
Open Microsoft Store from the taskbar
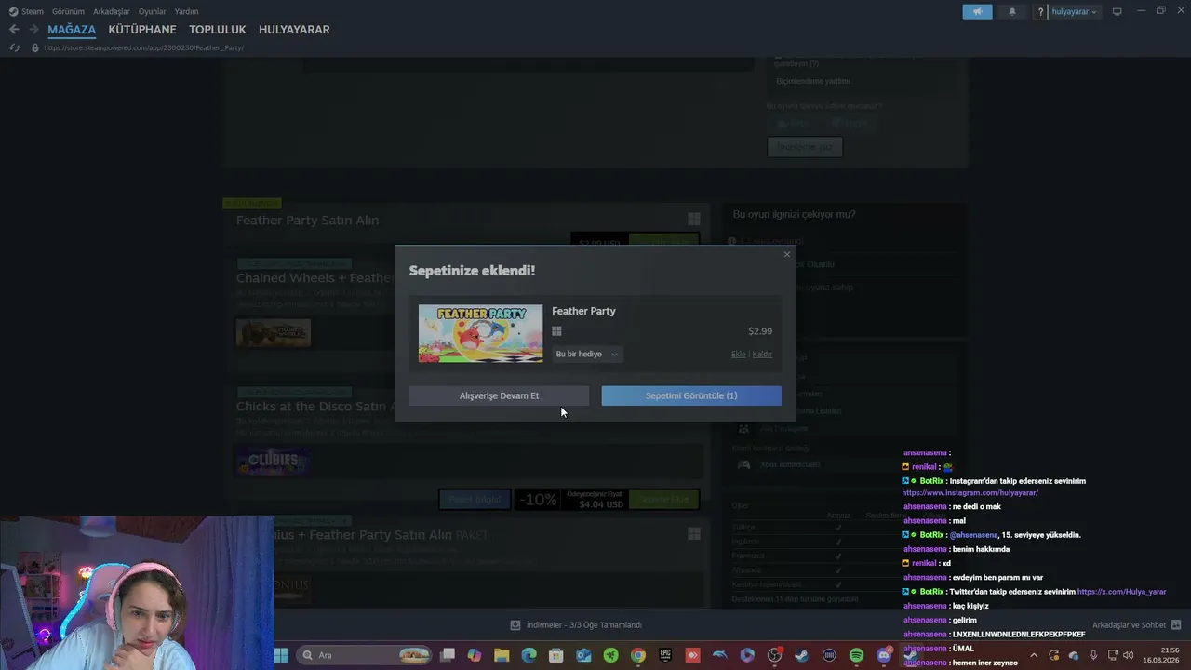(x=556, y=655)
